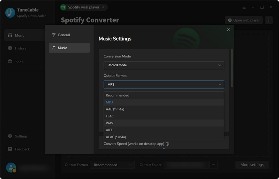
Task: Switch to General settings tab
Action: [69, 35]
